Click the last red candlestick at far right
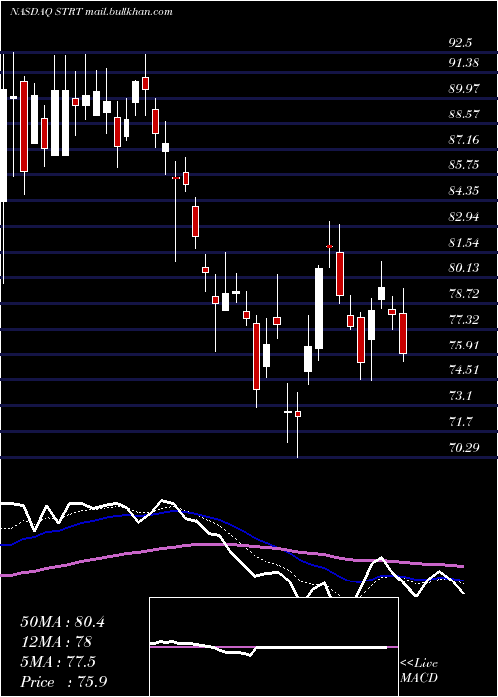This screenshot has height=697, width=498. (403, 334)
